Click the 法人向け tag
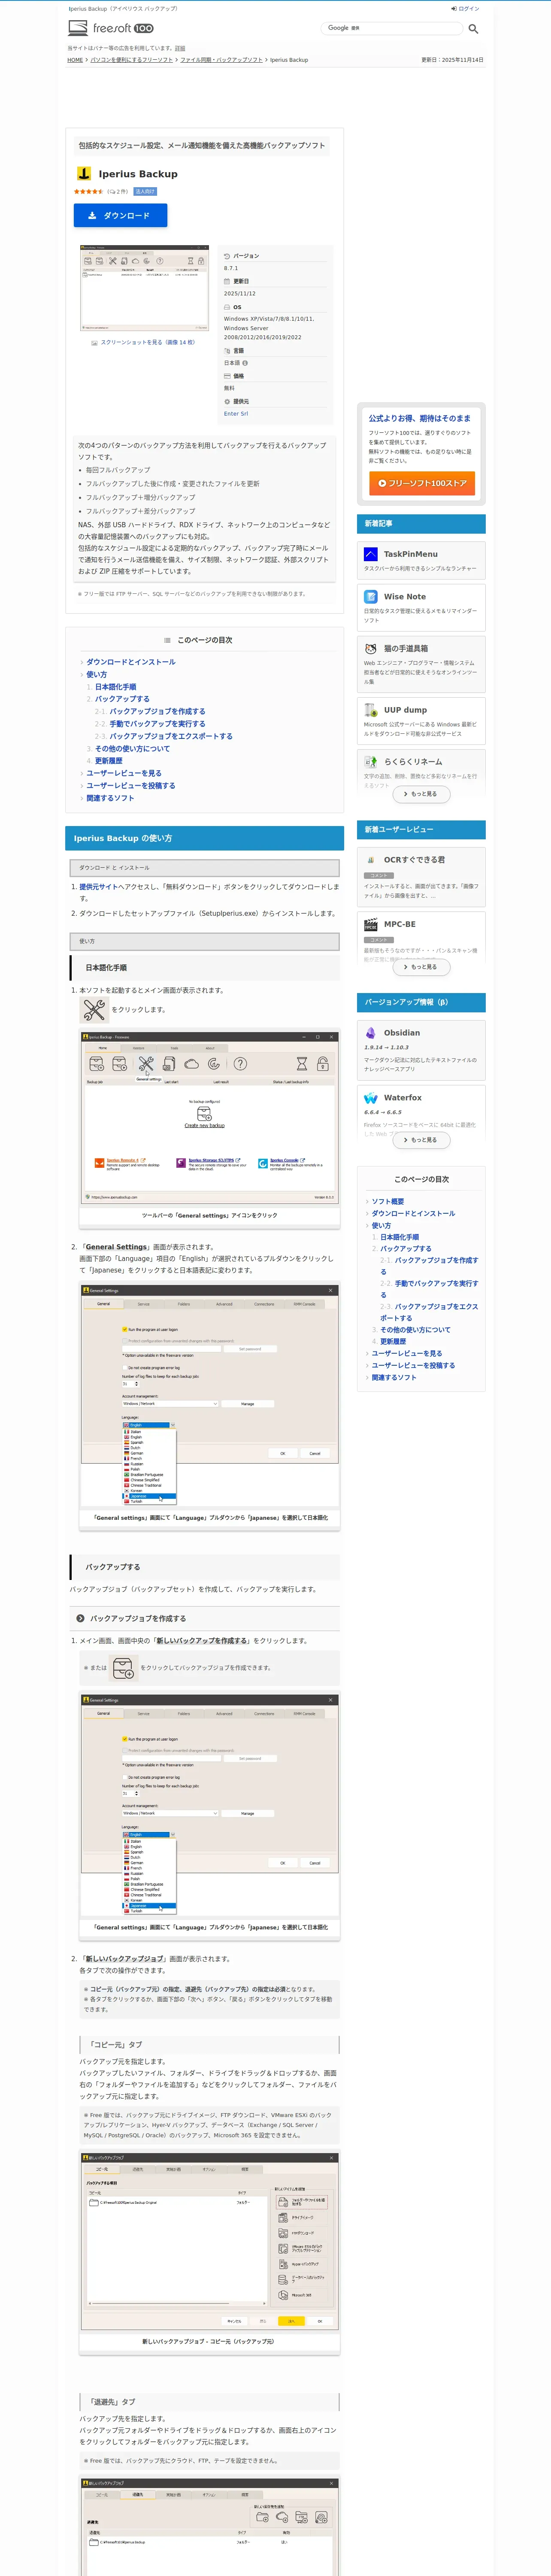Viewport: 551px width, 2576px height. pyautogui.click(x=145, y=191)
